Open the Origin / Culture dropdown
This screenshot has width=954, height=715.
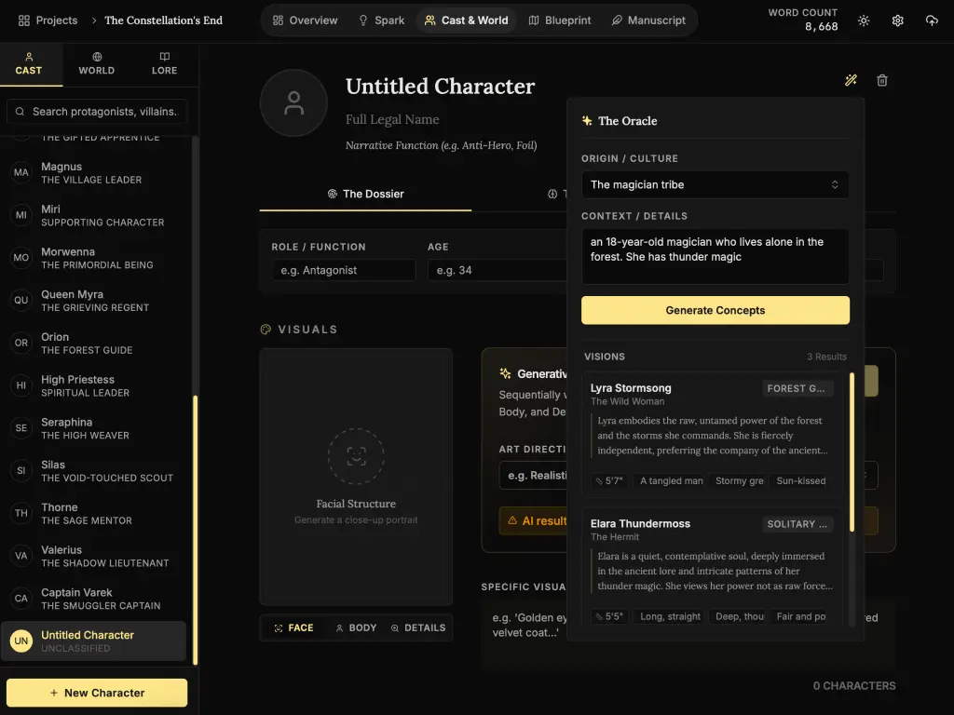coord(715,184)
